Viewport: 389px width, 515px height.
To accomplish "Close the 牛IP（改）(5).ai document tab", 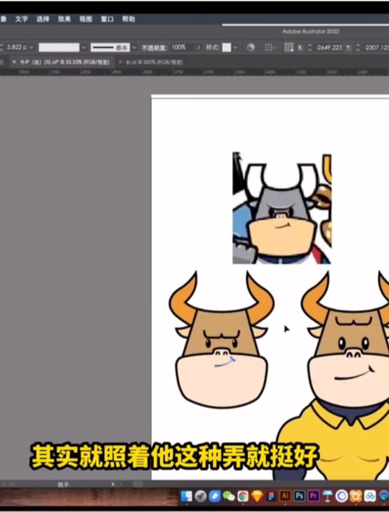I will (14, 62).
